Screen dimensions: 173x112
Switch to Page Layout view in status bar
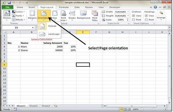[x=125, y=109]
